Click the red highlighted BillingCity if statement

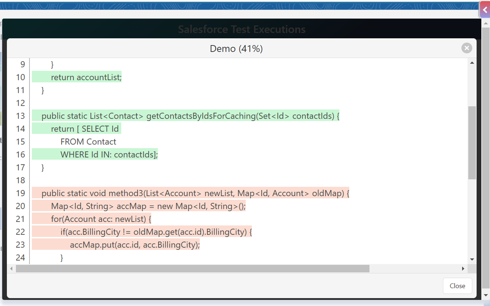point(142,232)
